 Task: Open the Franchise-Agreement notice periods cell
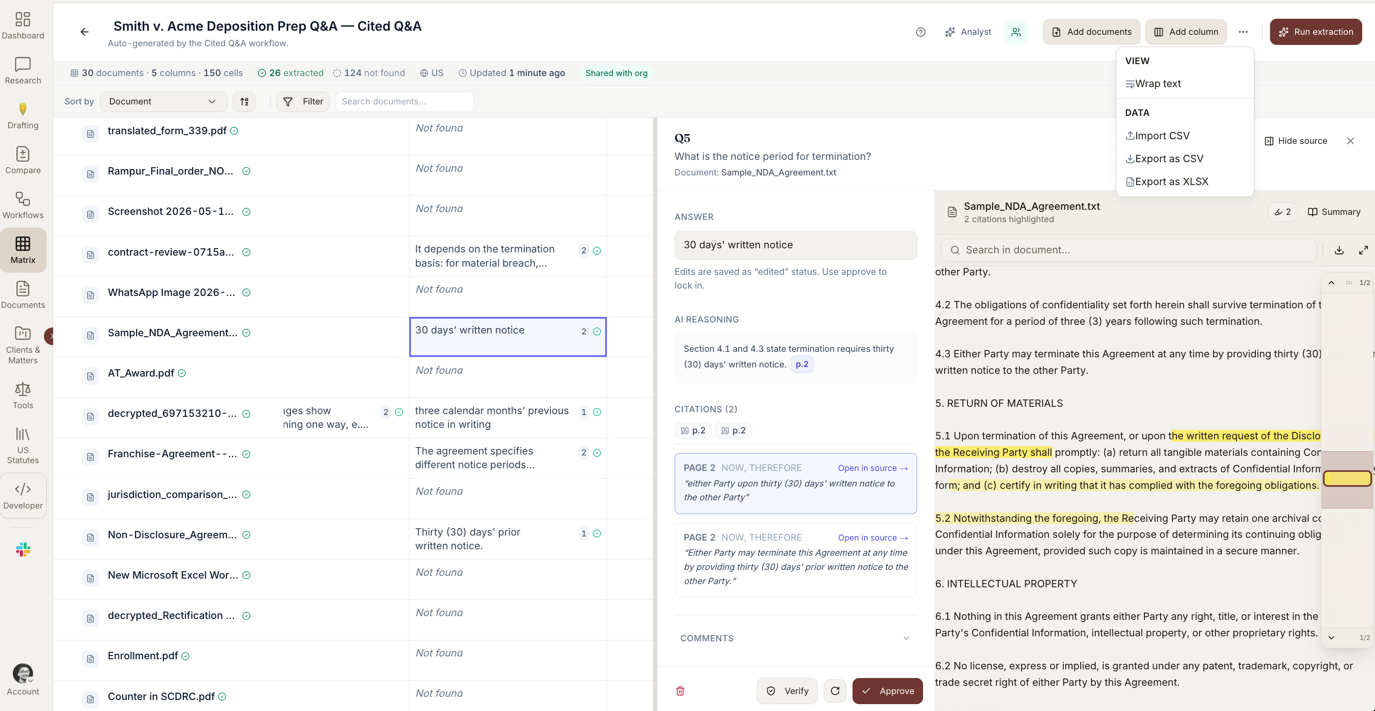508,458
